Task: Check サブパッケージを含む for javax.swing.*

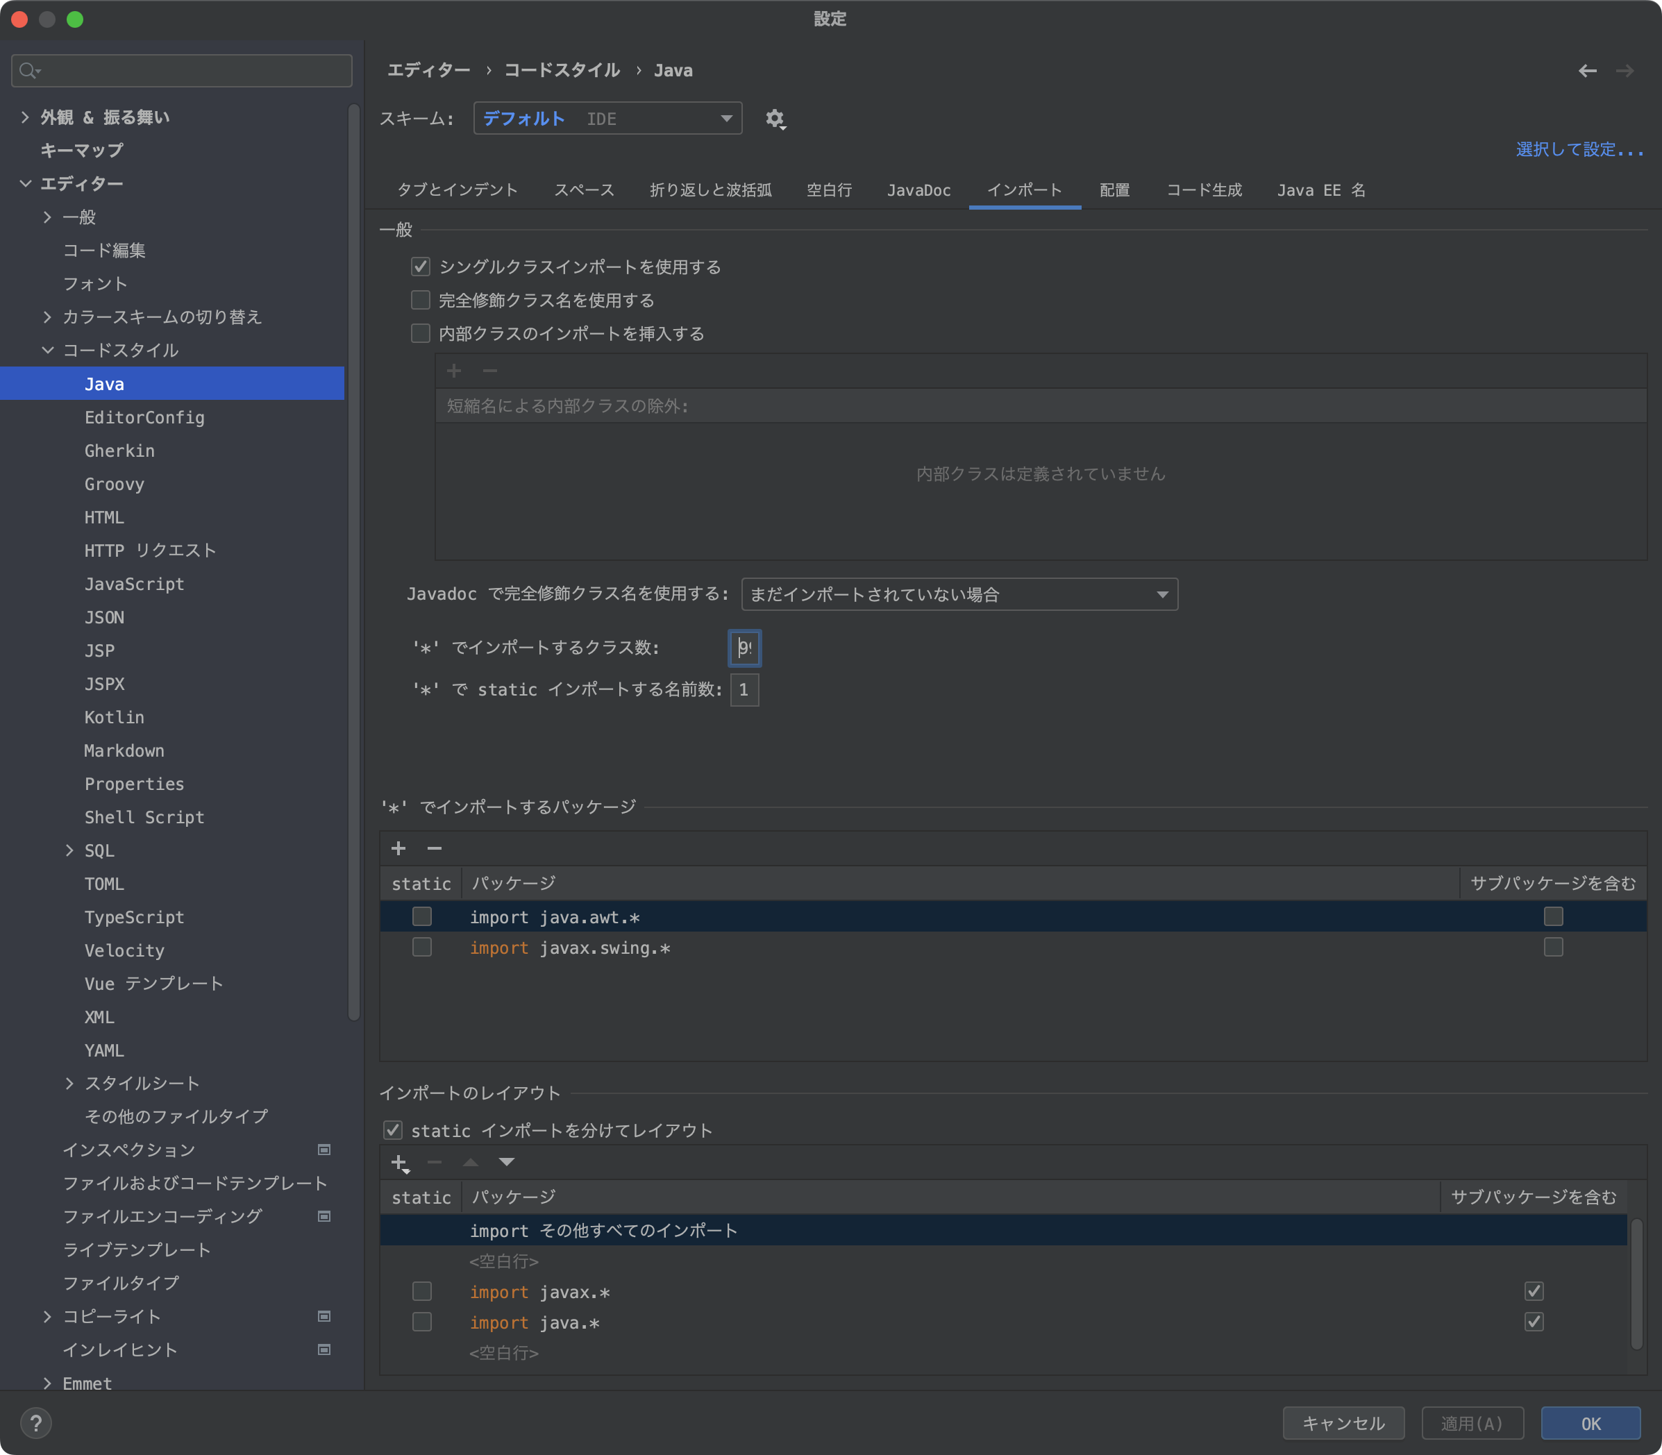Action: [x=1552, y=947]
